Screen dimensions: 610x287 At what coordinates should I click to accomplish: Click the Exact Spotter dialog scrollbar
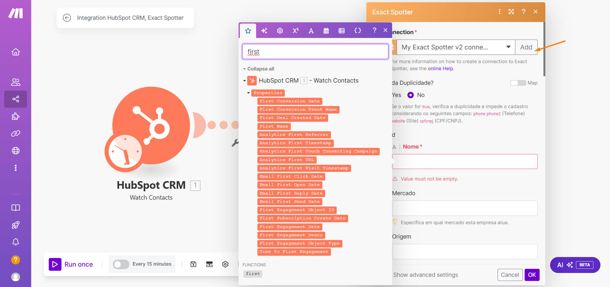544,49
